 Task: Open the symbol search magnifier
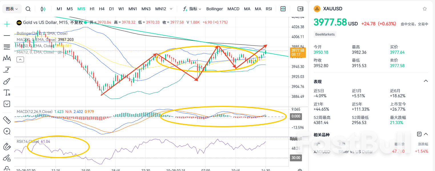28,9
